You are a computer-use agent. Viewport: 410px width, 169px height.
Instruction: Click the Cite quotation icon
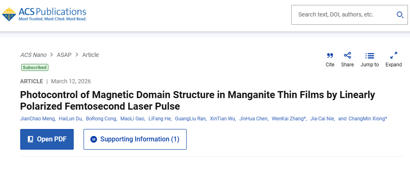[330, 56]
